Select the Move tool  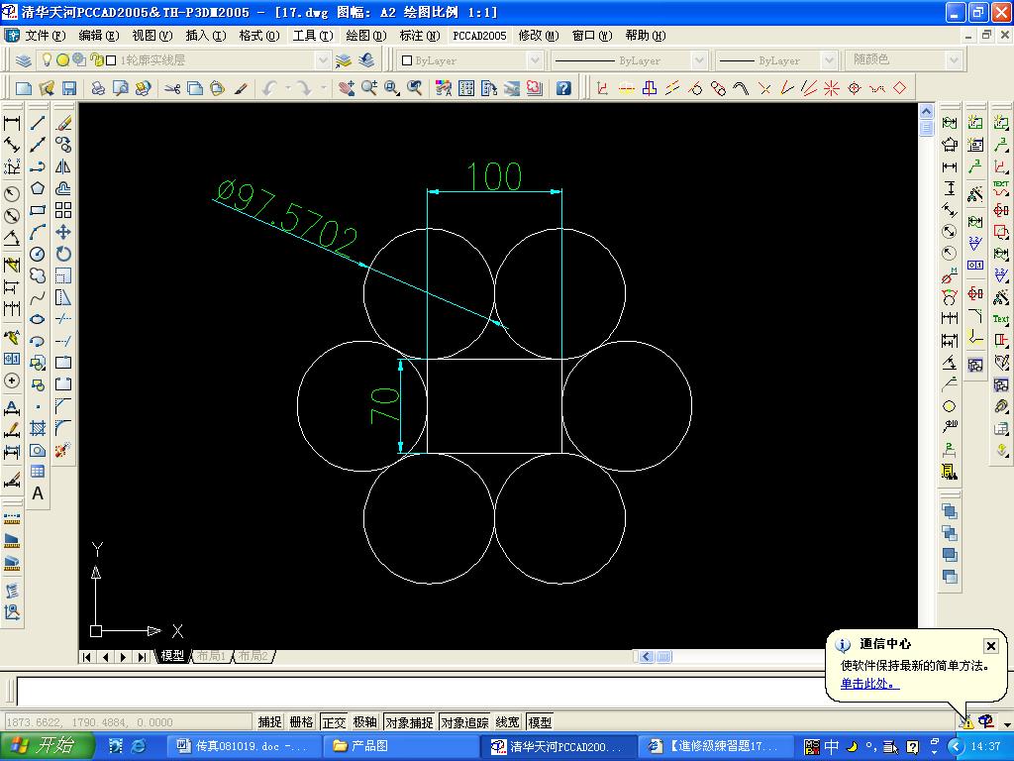(63, 232)
